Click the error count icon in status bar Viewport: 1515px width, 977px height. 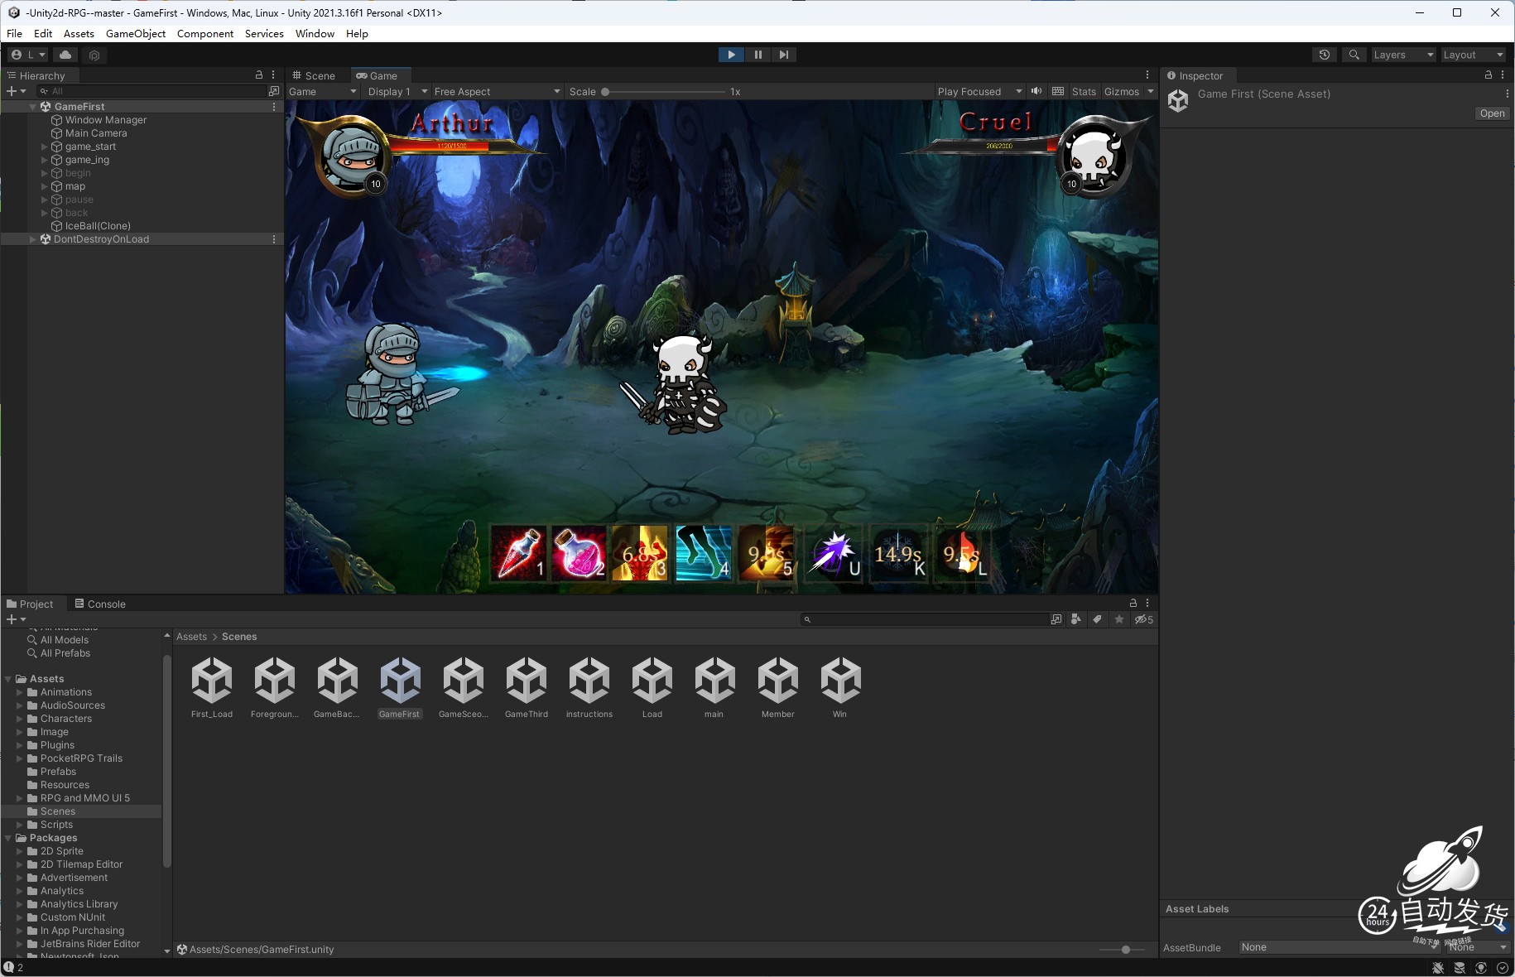(x=9, y=967)
